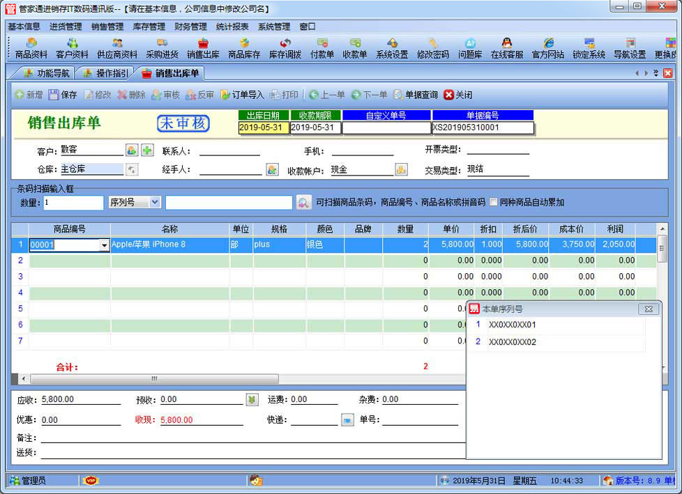Click the 保存 button

63,95
